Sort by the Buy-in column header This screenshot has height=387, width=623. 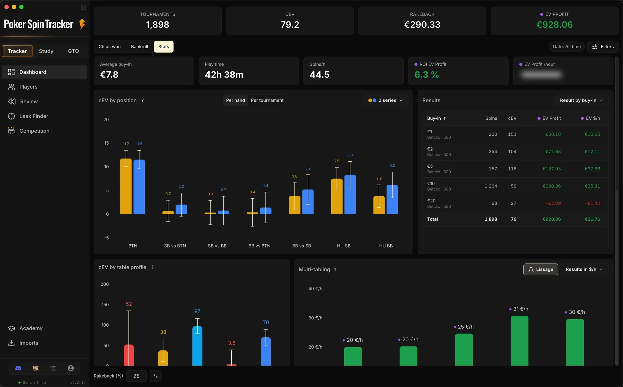437,118
